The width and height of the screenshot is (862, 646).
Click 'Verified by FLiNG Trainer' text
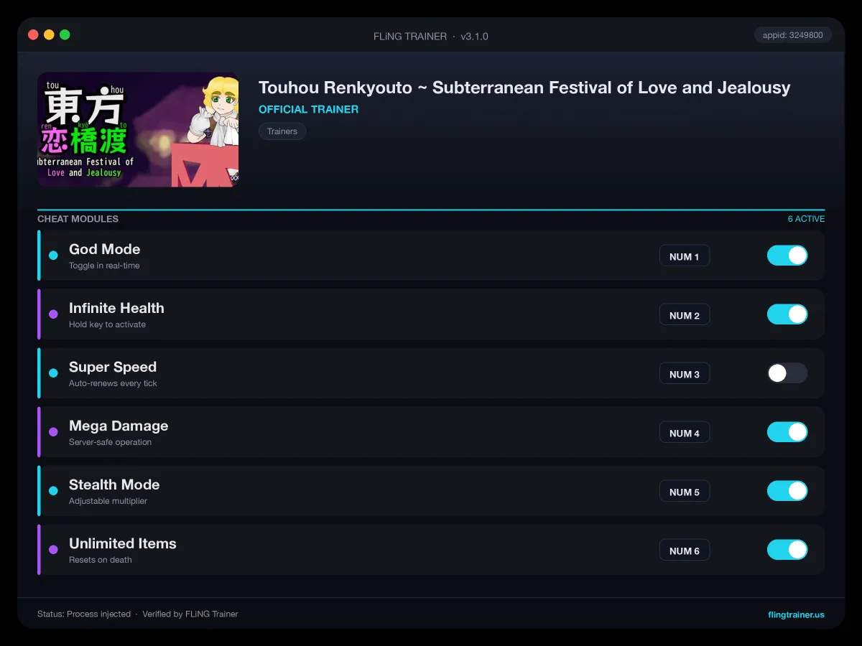click(190, 614)
